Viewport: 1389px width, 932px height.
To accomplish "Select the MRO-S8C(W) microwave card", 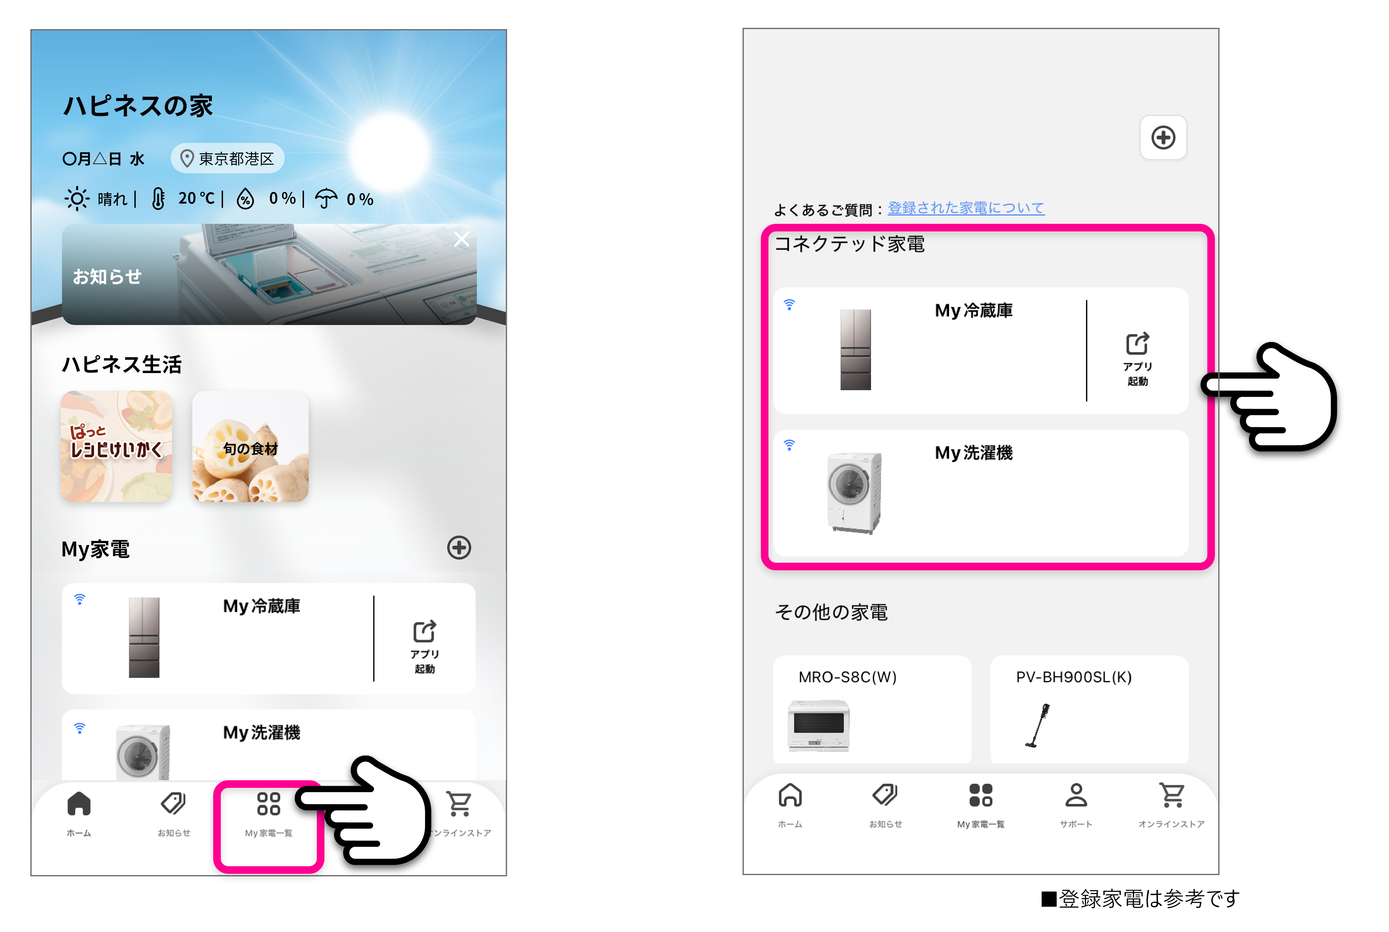I will (872, 709).
